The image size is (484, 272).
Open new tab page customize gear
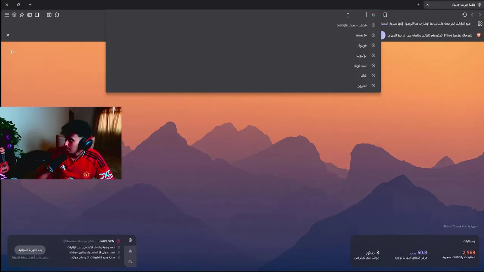click(x=12, y=52)
